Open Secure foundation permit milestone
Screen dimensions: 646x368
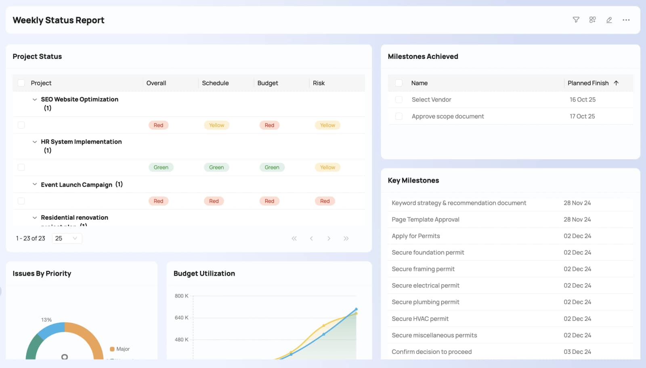point(428,253)
